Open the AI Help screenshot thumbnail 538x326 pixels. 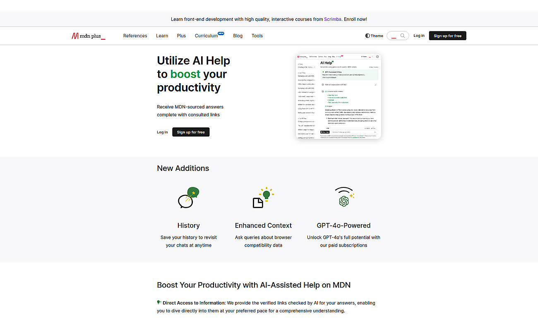point(339,96)
